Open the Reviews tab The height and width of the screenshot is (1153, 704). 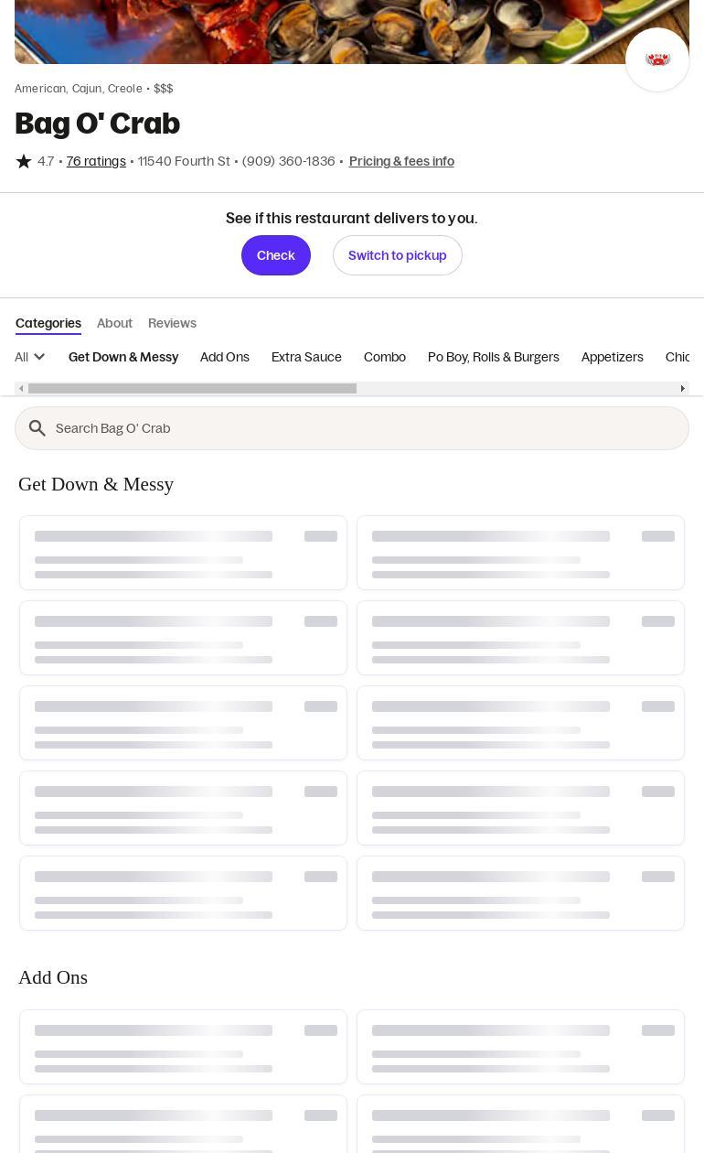(x=172, y=323)
